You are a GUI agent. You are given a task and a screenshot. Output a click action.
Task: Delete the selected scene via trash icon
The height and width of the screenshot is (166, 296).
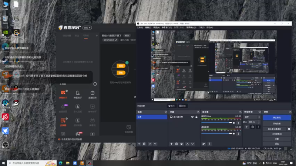[x=144, y=144]
